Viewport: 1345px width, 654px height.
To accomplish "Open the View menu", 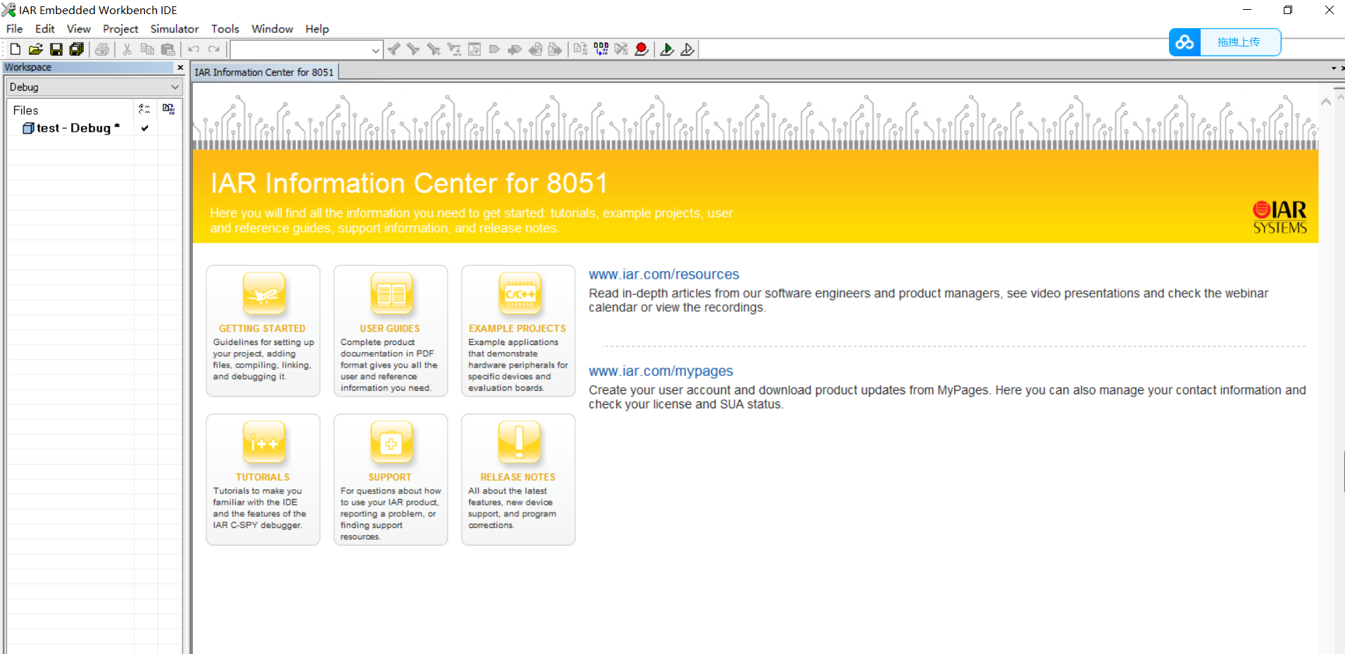I will click(79, 29).
